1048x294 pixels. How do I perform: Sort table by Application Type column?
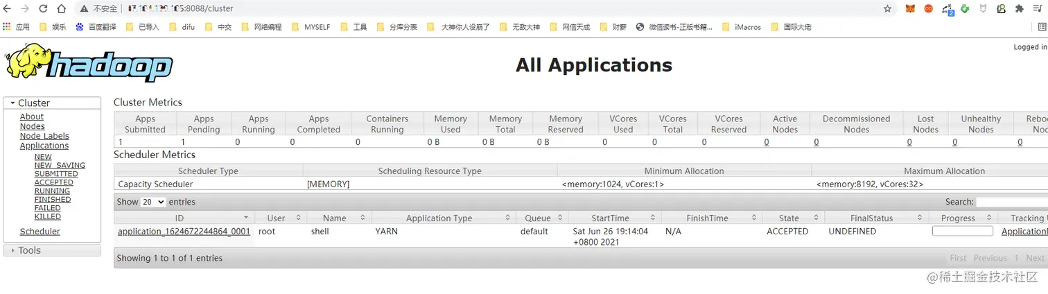[444, 218]
